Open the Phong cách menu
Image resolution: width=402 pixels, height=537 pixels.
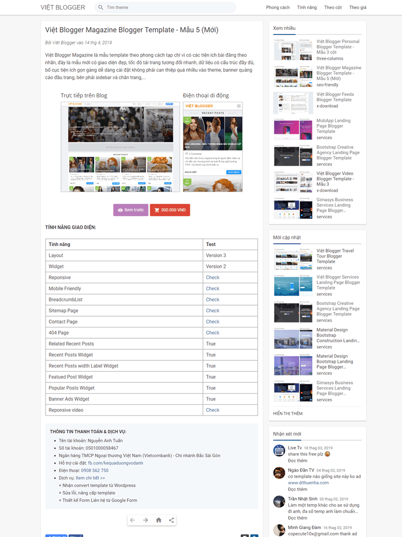(277, 7)
